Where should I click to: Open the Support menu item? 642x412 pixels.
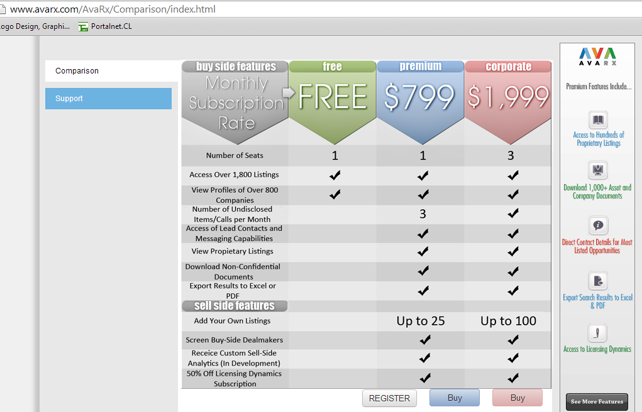(x=109, y=99)
